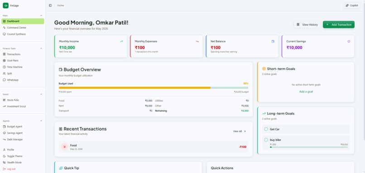Click the Monthly Income trend-up icon
Screen dimensions: 365x173
click(x=121, y=42)
